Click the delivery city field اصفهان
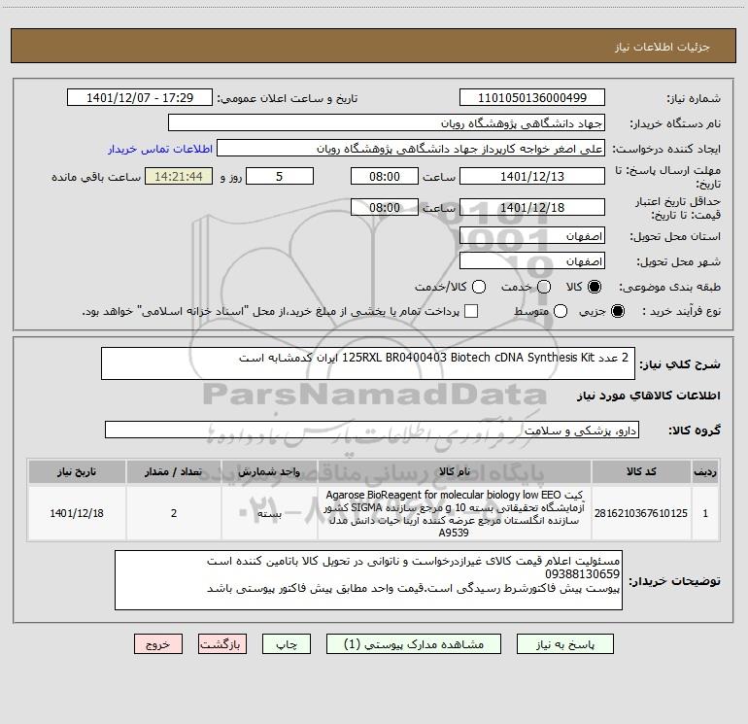Screen dimensions: 748x724 pyautogui.click(x=532, y=261)
